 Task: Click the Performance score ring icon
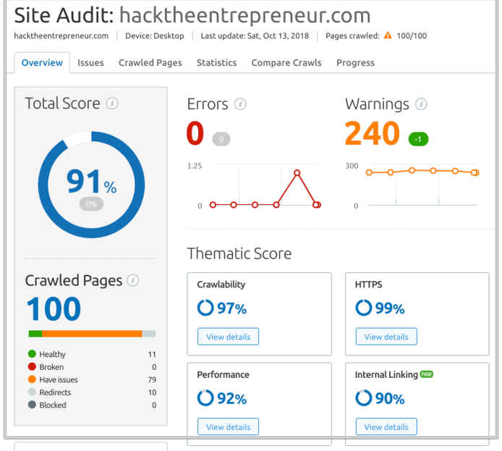(205, 398)
